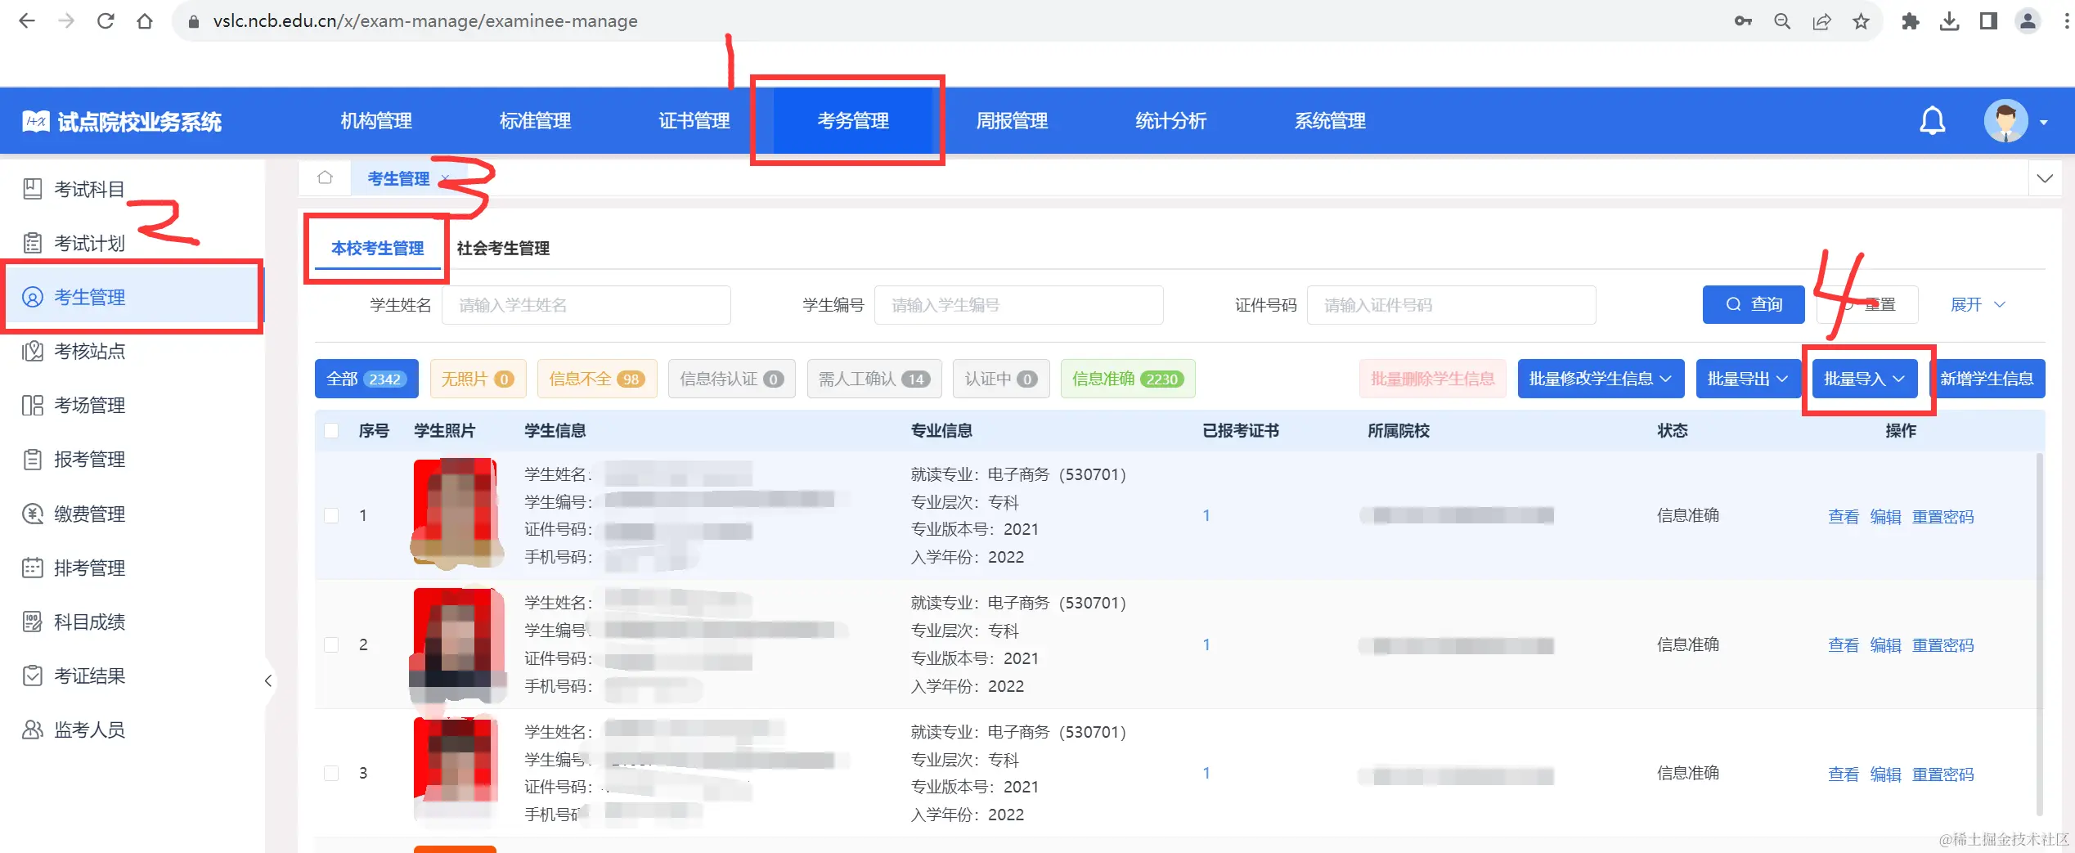Filter by 需人工确认 14 students
The image size is (2075, 853).
874,379
